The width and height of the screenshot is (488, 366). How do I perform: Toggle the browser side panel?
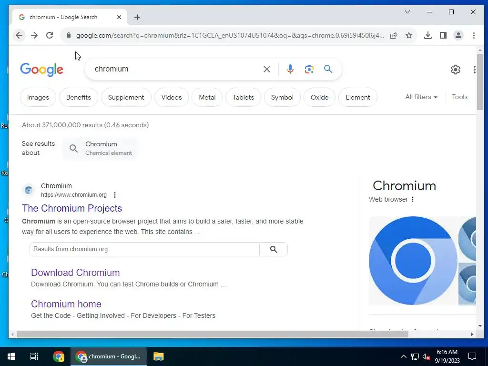click(x=443, y=35)
